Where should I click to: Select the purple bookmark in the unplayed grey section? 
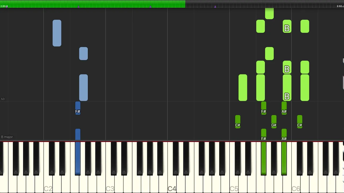tap(215, 6)
